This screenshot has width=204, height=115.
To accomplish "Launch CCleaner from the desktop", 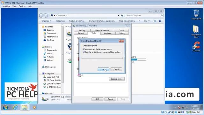I will [x=196, y=47].
